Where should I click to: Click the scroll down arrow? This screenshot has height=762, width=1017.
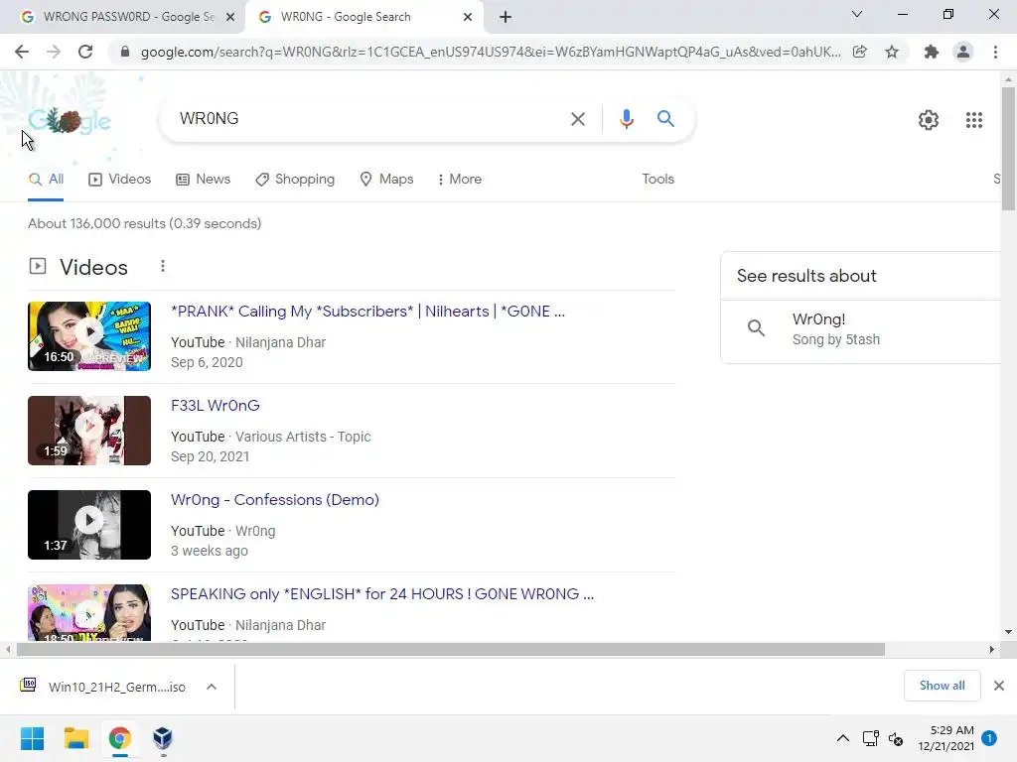click(1008, 632)
